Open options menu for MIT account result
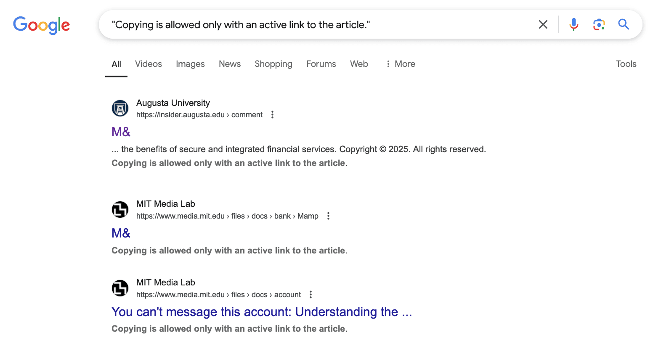Viewport: 653px width, 343px height. pos(311,295)
